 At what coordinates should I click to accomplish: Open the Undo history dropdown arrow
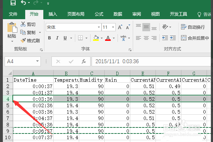pos(29,2)
